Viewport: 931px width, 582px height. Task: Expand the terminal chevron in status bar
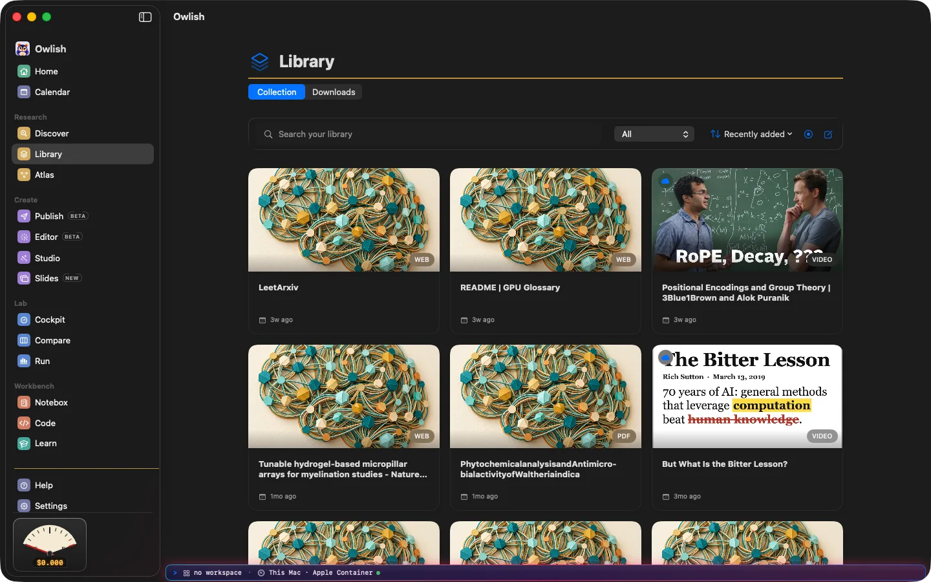(175, 573)
